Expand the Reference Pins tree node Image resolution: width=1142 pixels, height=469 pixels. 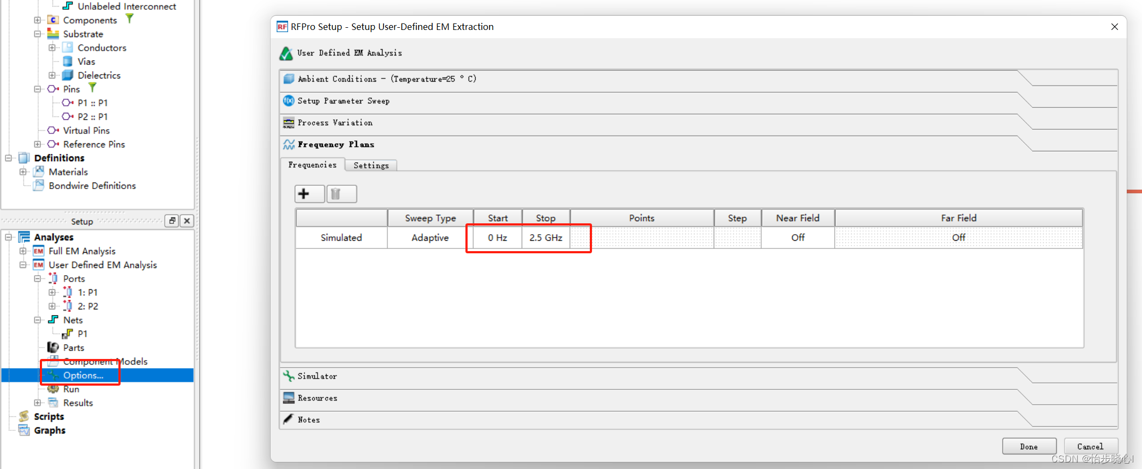pos(38,144)
